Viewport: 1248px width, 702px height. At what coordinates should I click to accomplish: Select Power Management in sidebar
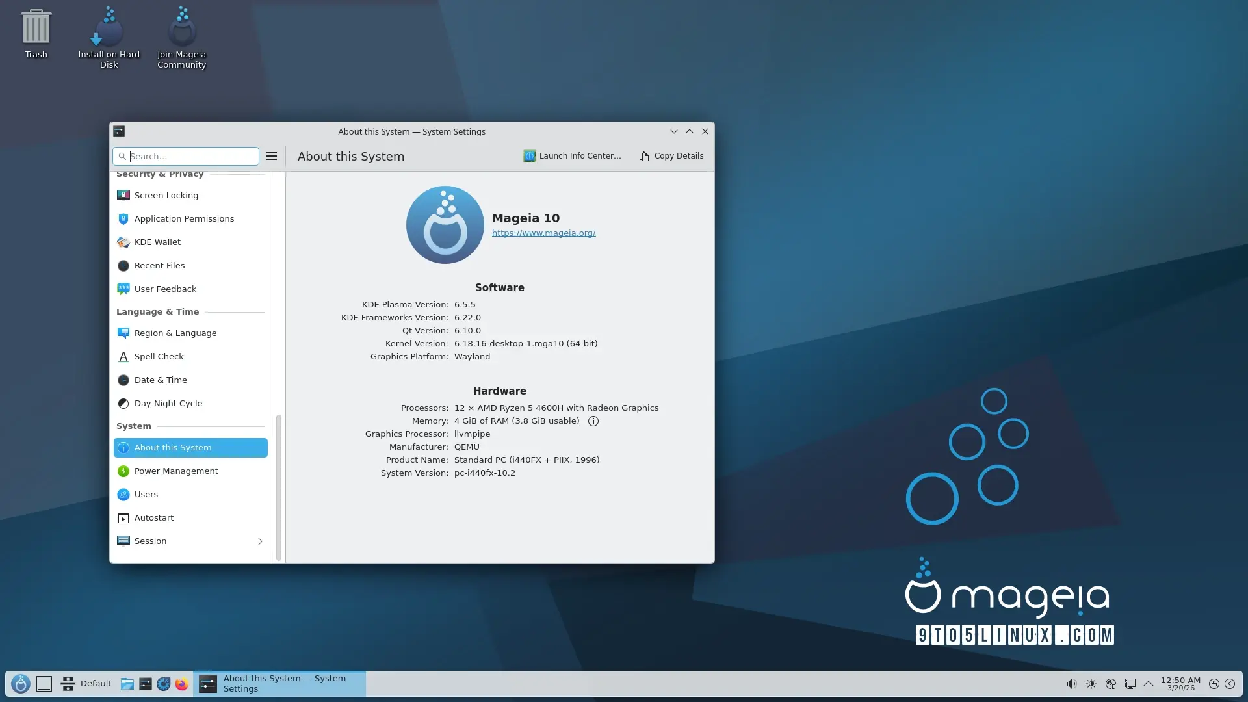[x=176, y=471]
